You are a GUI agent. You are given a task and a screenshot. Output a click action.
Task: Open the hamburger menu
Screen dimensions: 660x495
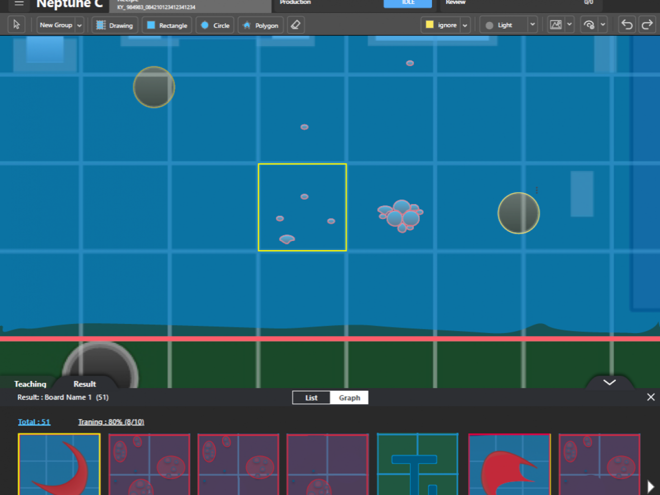point(19,3)
